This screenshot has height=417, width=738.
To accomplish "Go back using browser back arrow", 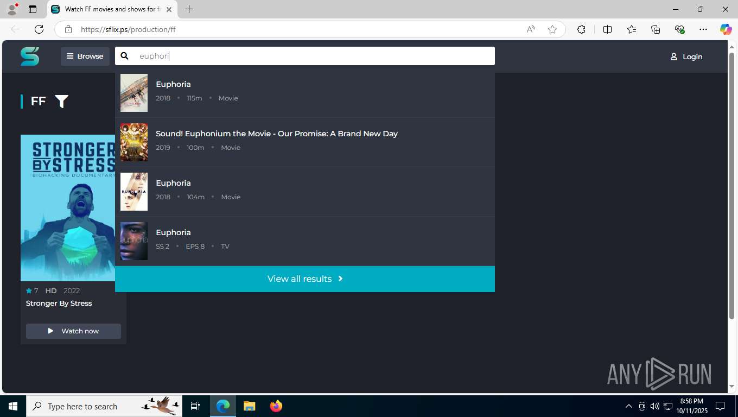I will 15,29.
